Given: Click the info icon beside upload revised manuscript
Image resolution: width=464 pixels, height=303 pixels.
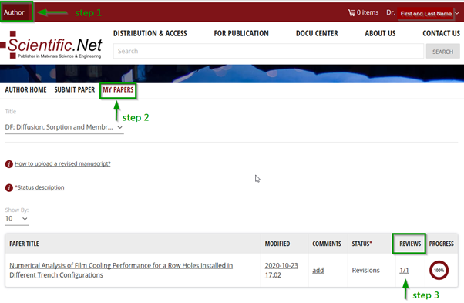Looking at the screenshot, I should (9, 164).
